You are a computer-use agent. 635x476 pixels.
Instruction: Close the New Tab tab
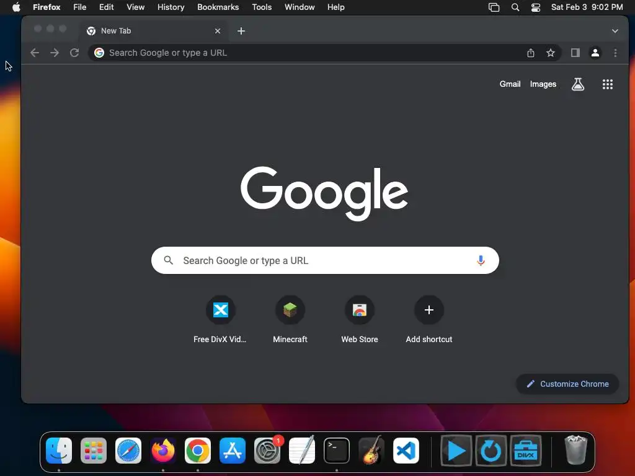point(218,31)
